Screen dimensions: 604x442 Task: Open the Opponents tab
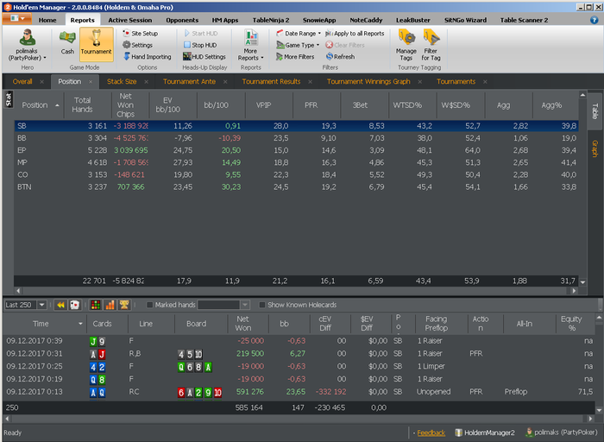click(182, 20)
